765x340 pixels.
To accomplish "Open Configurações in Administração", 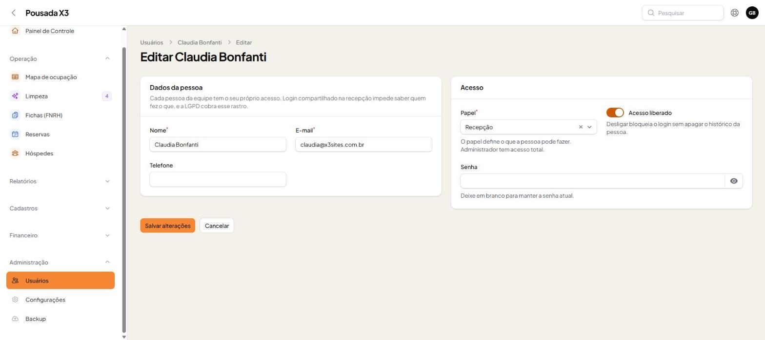I will tap(60, 300).
